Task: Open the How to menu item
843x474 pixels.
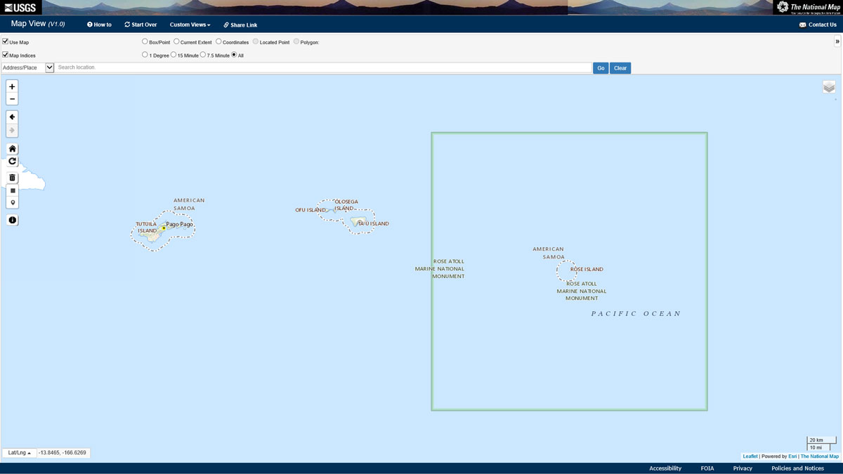Action: point(99,25)
